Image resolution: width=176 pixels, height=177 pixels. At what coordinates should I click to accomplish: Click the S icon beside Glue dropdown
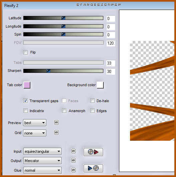[x=73, y=170]
